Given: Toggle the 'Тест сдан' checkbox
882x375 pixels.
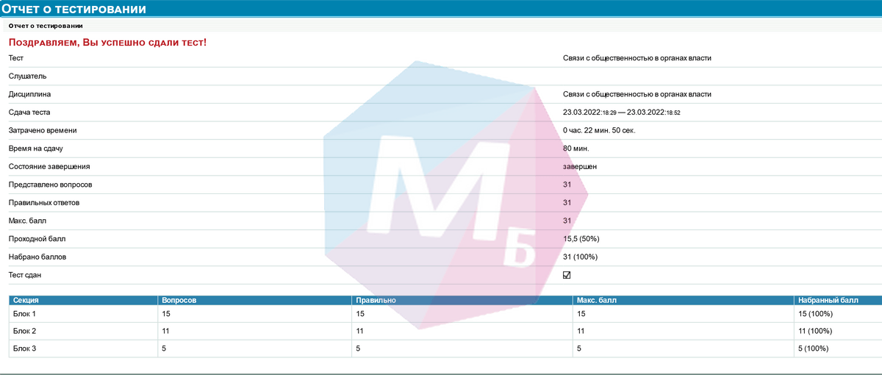Looking at the screenshot, I should pyautogui.click(x=567, y=275).
